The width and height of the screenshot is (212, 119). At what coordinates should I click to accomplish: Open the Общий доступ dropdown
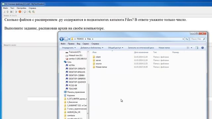point(116,48)
